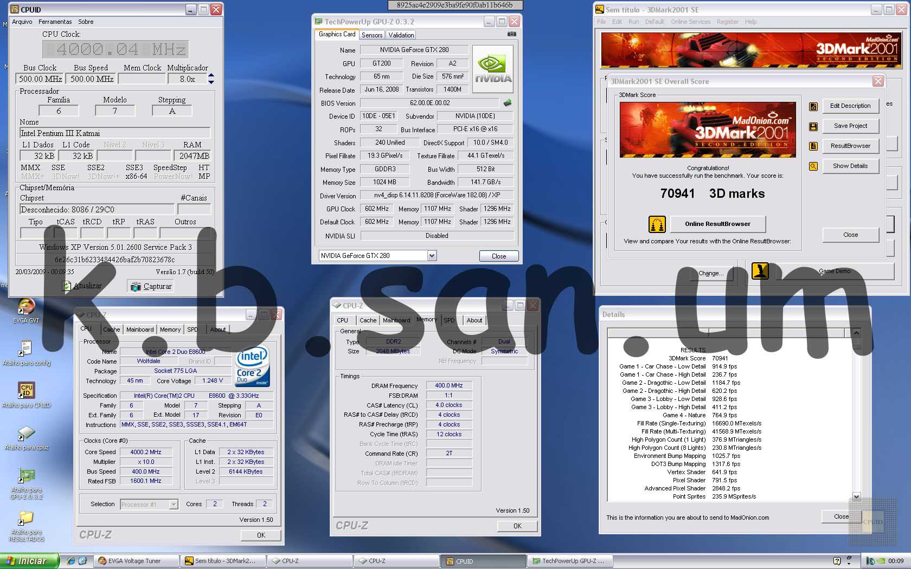Click the Details window scrollbar up arrow
Image resolution: width=911 pixels, height=569 pixels.
click(856, 333)
